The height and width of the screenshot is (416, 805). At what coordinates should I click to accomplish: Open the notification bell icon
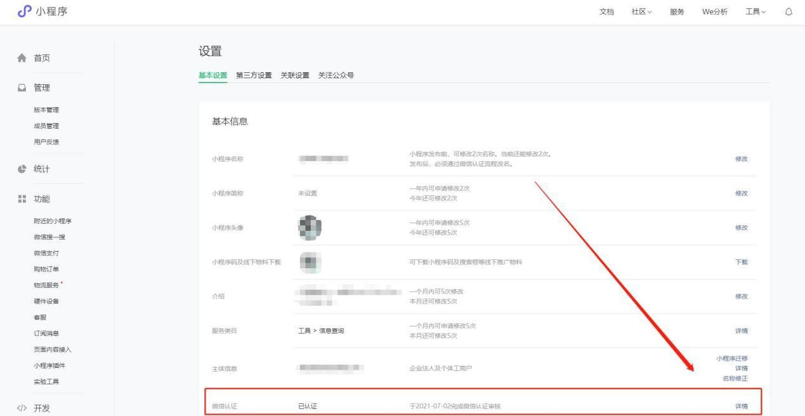787,11
